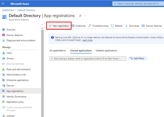Click the Application proxy icon
Screen dimensions: 164x117
point(4,102)
